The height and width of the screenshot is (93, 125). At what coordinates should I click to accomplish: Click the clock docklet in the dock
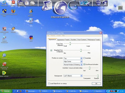[27, 3]
